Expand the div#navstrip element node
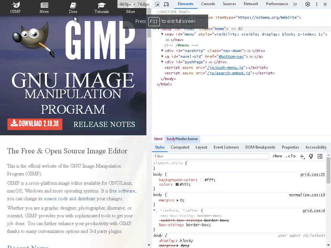This screenshot has height=248, width=331. pyautogui.click(x=162, y=50)
